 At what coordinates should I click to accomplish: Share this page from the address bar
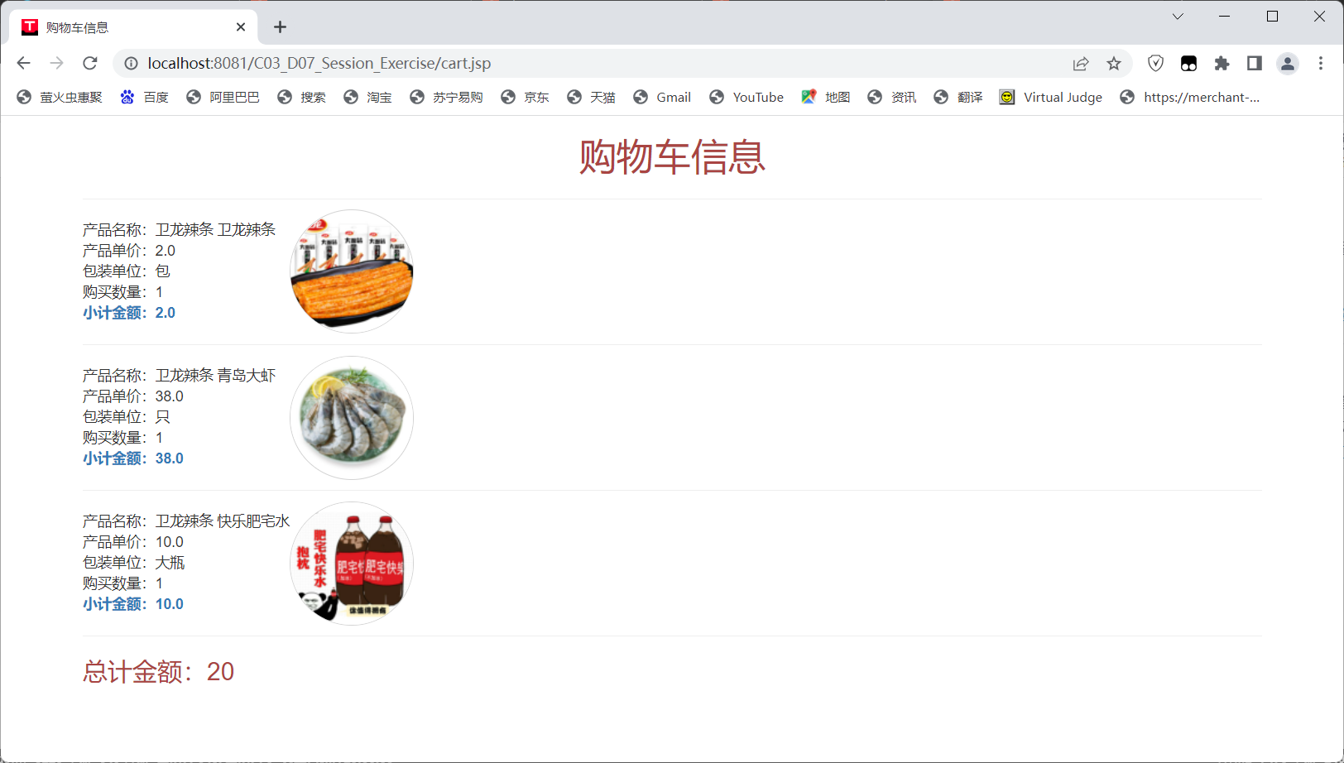click(x=1081, y=63)
